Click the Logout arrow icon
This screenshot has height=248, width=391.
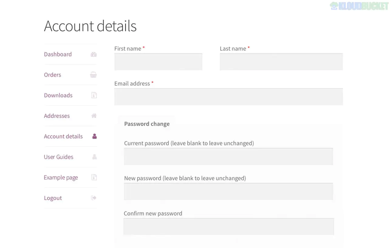pos(94,198)
